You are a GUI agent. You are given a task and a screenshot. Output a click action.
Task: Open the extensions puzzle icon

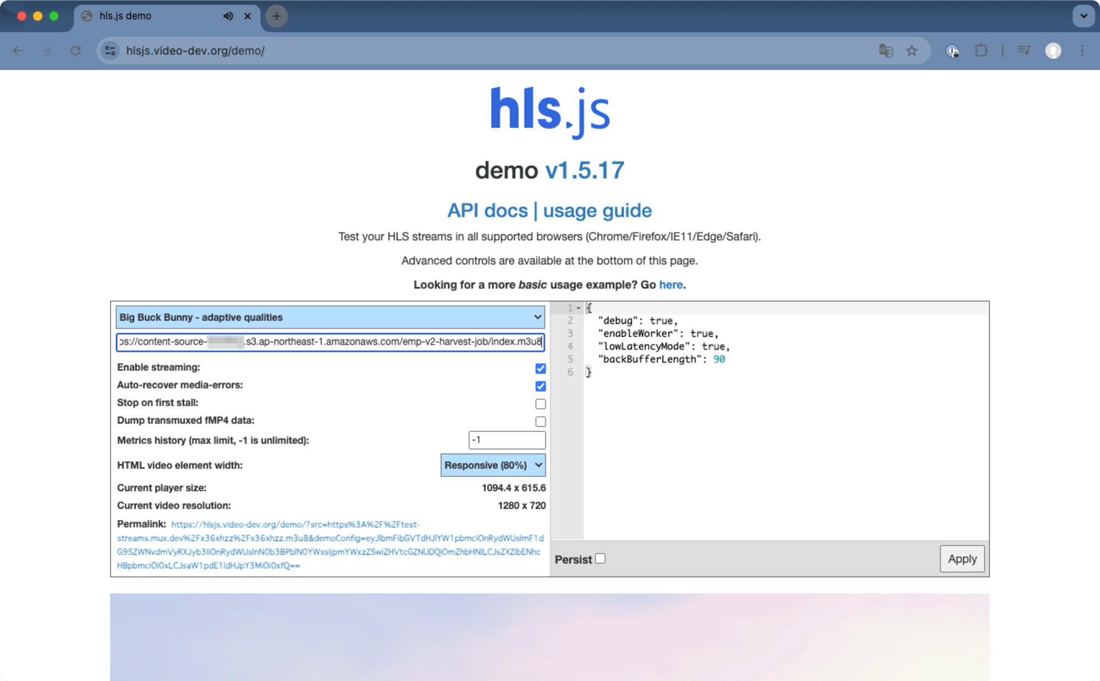981,51
